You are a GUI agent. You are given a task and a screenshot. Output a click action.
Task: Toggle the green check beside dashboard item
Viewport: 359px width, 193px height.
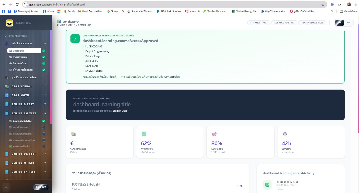(x=44, y=51)
